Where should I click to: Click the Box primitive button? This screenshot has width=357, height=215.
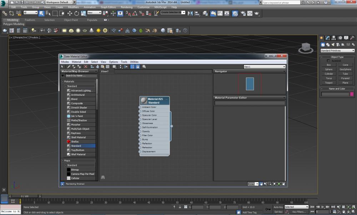point(329,65)
